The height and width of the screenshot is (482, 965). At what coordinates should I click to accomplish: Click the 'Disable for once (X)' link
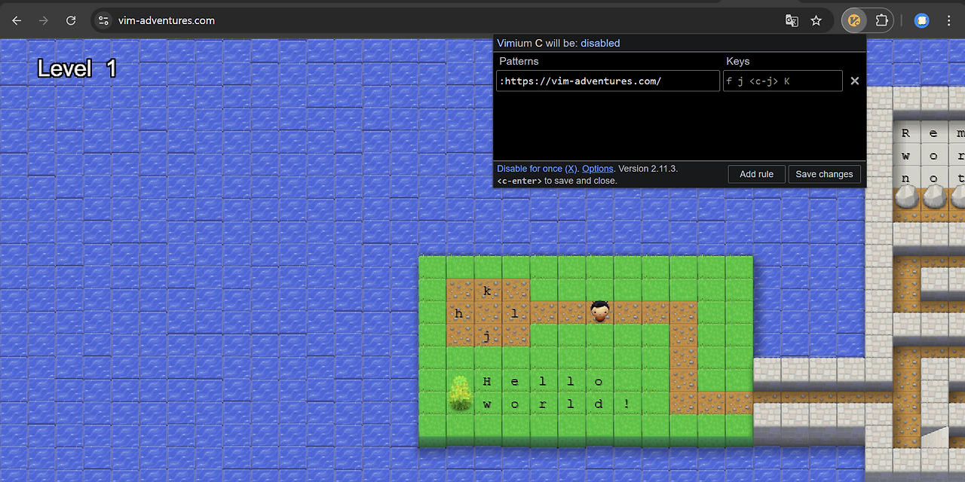[538, 169]
